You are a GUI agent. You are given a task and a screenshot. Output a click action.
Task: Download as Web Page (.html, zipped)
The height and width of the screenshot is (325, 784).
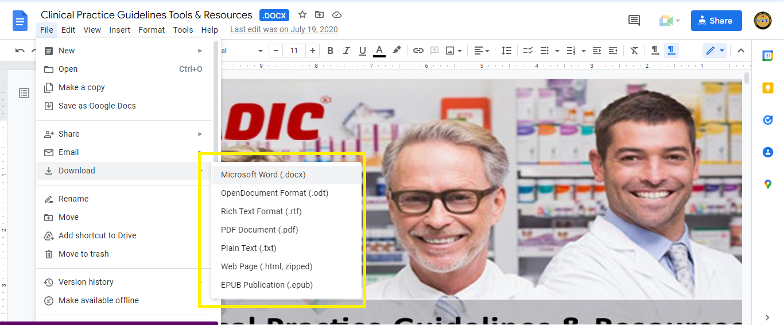point(286,266)
